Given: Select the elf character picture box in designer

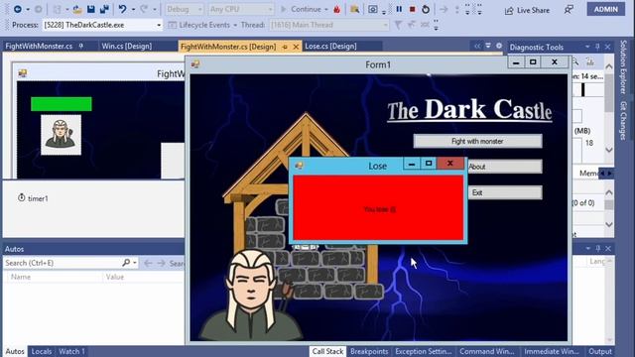Looking at the screenshot, I should 61,135.
